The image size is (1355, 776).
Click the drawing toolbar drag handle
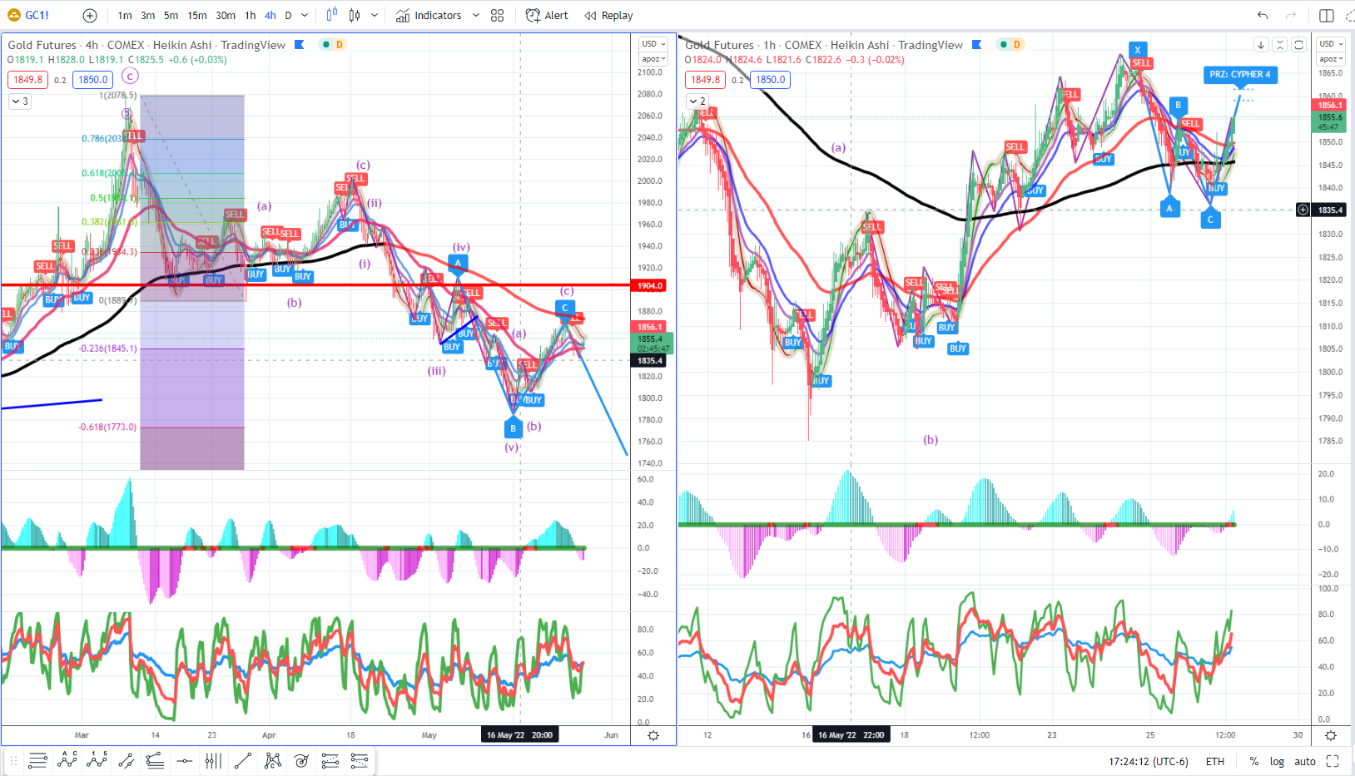click(13, 761)
